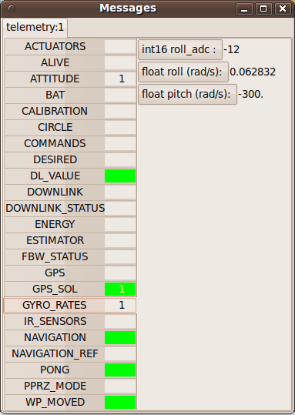Viewport: 295px width, 415px height.
Task: Click the green WP_MOVED activity indicator
Action: (120, 402)
